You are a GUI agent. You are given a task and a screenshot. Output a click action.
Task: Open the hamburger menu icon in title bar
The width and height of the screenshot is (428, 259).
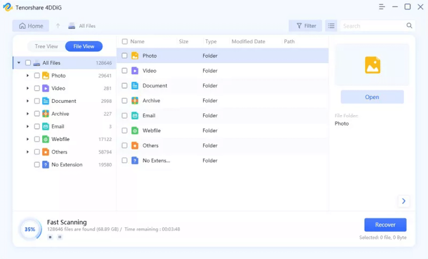[381, 7]
